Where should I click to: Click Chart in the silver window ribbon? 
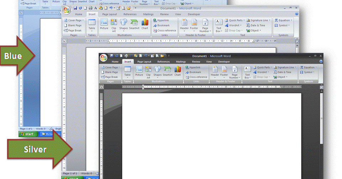145,25
